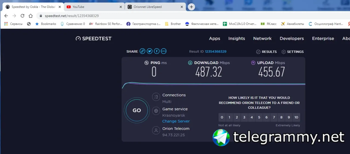This screenshot has height=154, width=350.
Task: Open Settings with gear icon
Action: coord(293,52)
